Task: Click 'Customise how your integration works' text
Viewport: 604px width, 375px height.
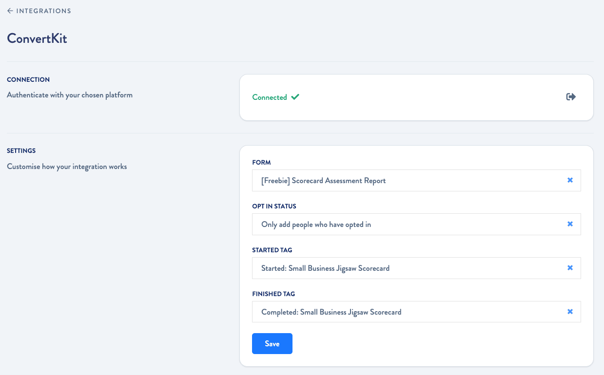Action: (67, 167)
